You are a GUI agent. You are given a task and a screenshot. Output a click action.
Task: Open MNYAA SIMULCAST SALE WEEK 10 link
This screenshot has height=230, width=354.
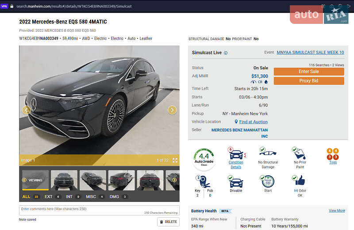coord(311,53)
